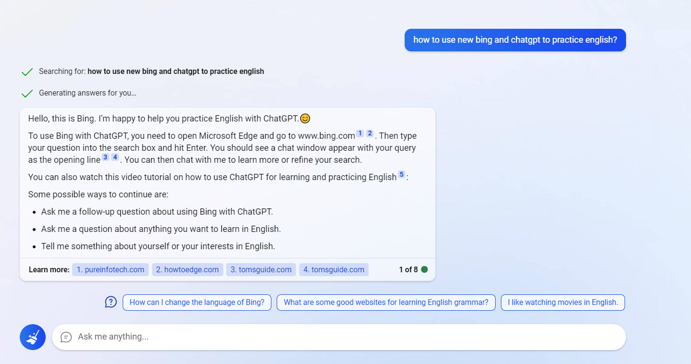
Task: Click the question mark suggestions icon
Action: click(111, 302)
